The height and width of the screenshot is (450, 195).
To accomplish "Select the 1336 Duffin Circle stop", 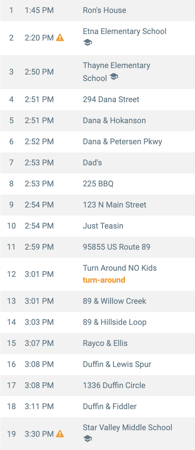I will pyautogui.click(x=97, y=385).
